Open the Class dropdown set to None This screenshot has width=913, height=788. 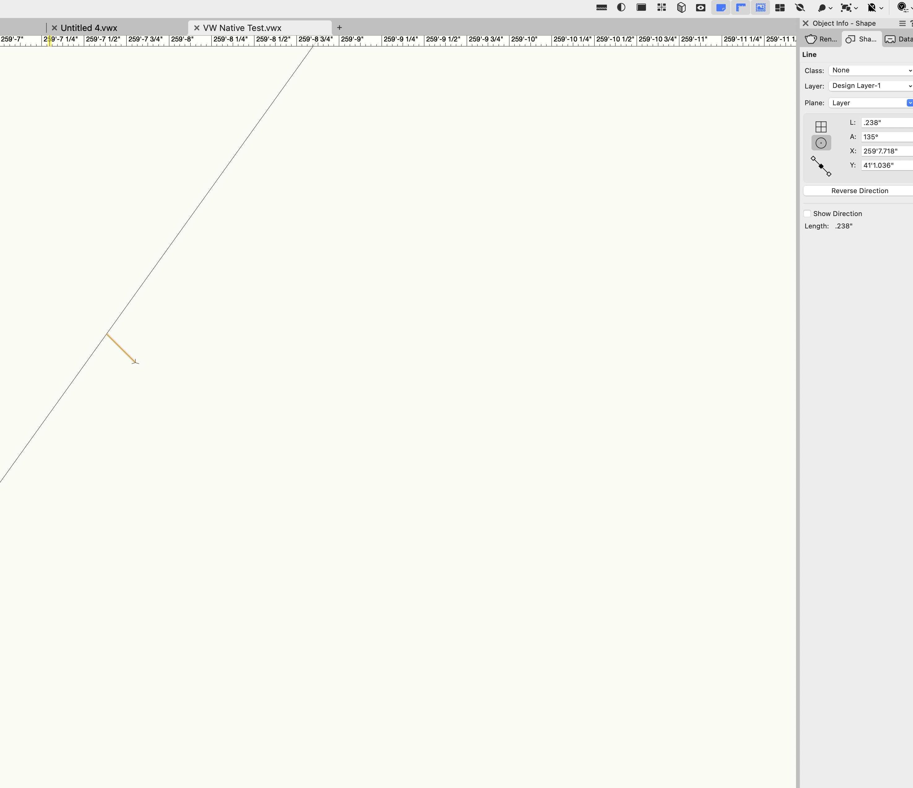(869, 70)
